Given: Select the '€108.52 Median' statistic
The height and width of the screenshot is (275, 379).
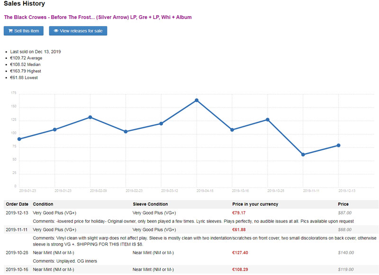Looking at the screenshot, I should tap(26, 64).
